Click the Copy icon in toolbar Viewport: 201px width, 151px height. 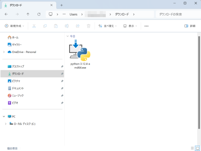45,26
